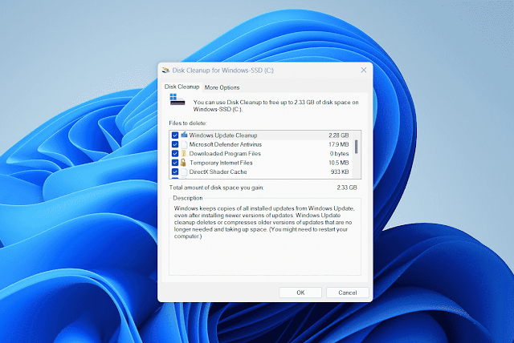Click the files list scrollbar thumb
Image resolution: width=514 pixels, height=343 pixels.
(x=357, y=147)
